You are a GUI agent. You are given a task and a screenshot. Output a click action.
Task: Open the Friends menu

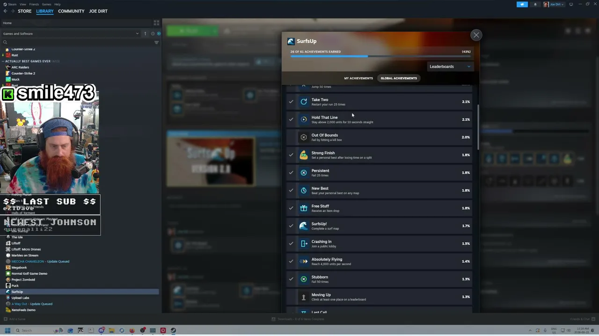coord(34,4)
